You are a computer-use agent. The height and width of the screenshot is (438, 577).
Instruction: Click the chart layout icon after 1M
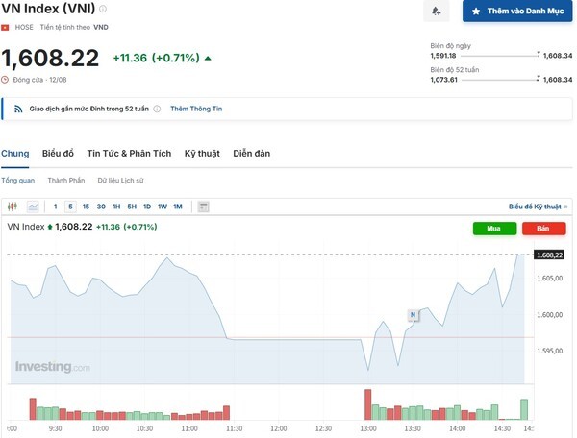click(x=203, y=207)
